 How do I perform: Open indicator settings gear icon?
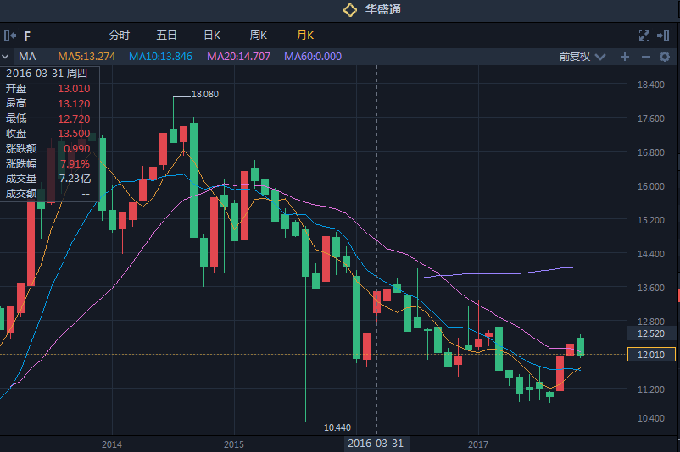tap(665, 57)
